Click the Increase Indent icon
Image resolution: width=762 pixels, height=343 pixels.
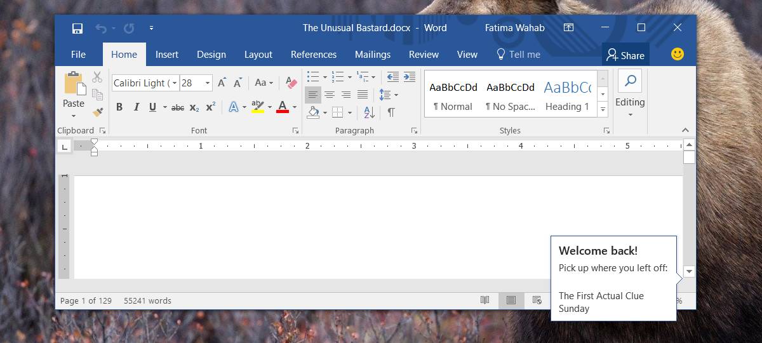[x=410, y=77]
